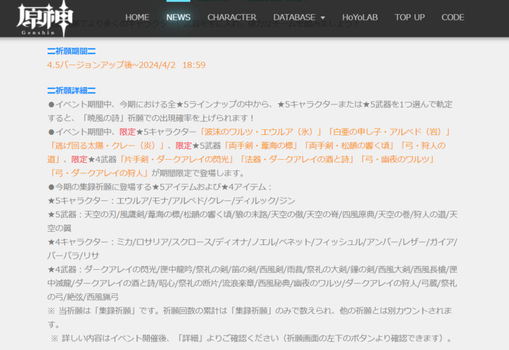The width and height of the screenshot is (509, 350).
Task: Open the TOP UP page
Action: (410, 17)
